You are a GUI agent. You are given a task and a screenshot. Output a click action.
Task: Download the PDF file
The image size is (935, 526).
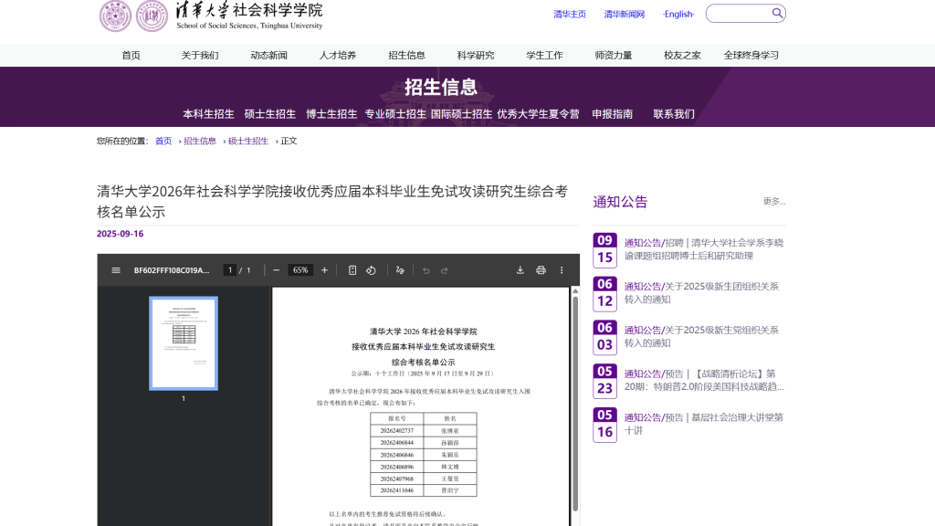(520, 270)
